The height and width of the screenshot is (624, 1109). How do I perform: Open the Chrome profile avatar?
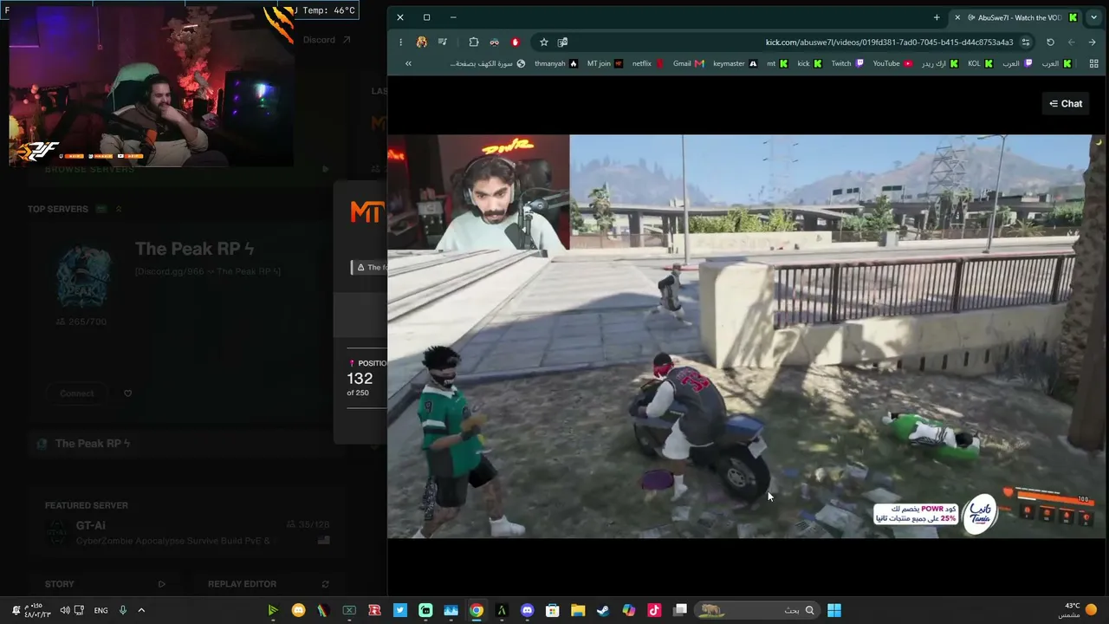(422, 42)
